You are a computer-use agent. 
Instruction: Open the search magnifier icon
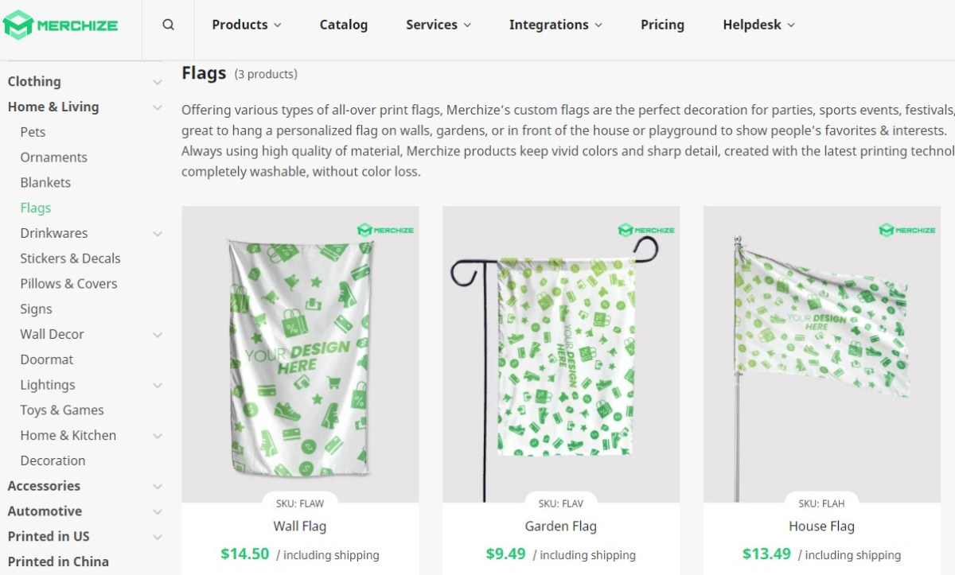pyautogui.click(x=167, y=25)
